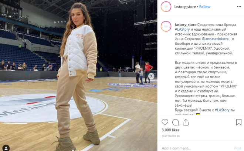
Task: Save post with the bookmark icon
Action: coord(239,122)
